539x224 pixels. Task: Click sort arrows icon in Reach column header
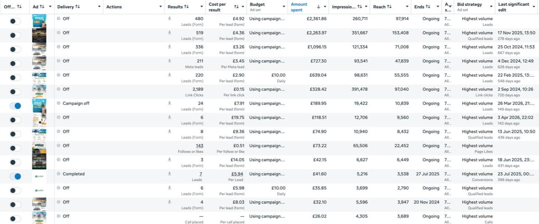click(x=389, y=7)
